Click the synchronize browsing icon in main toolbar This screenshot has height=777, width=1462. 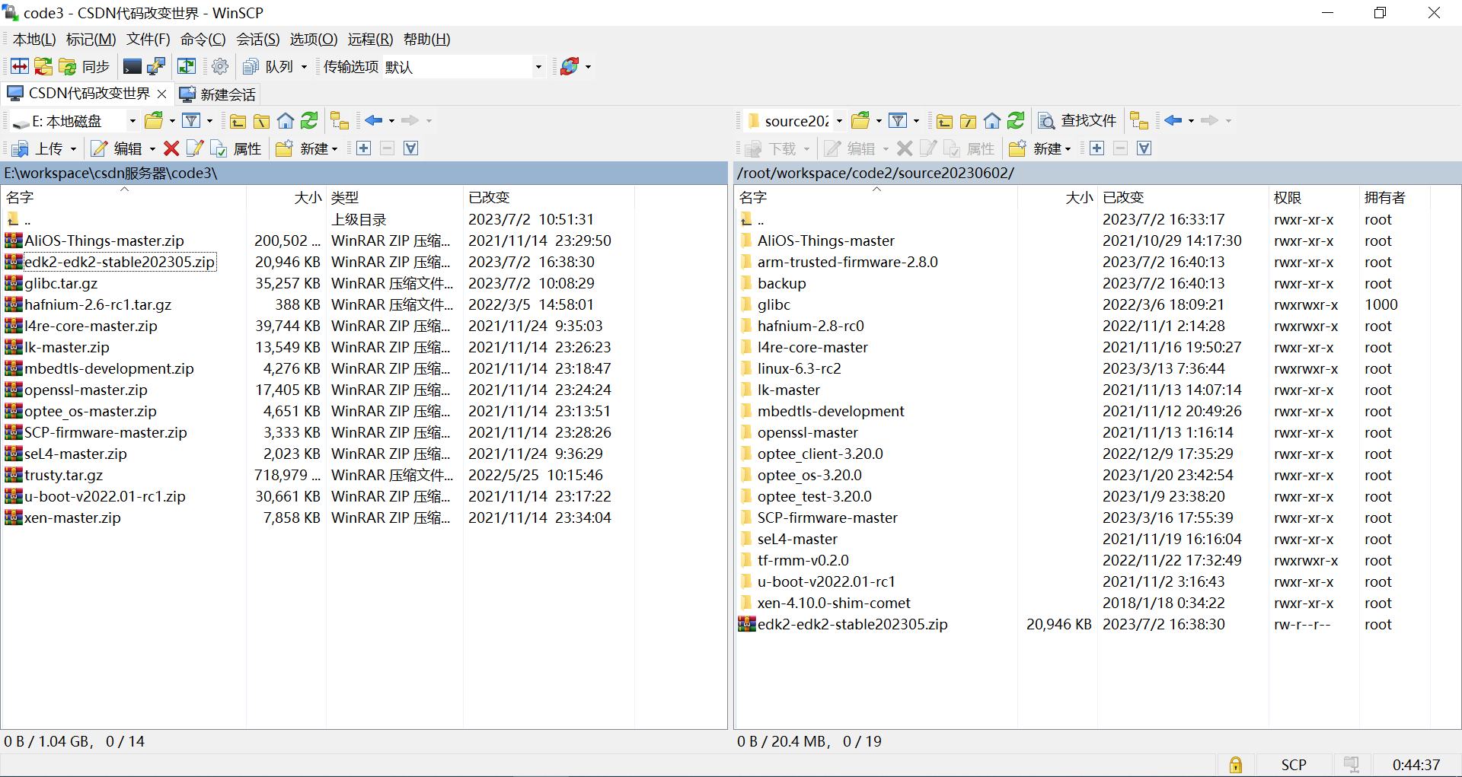coord(43,67)
